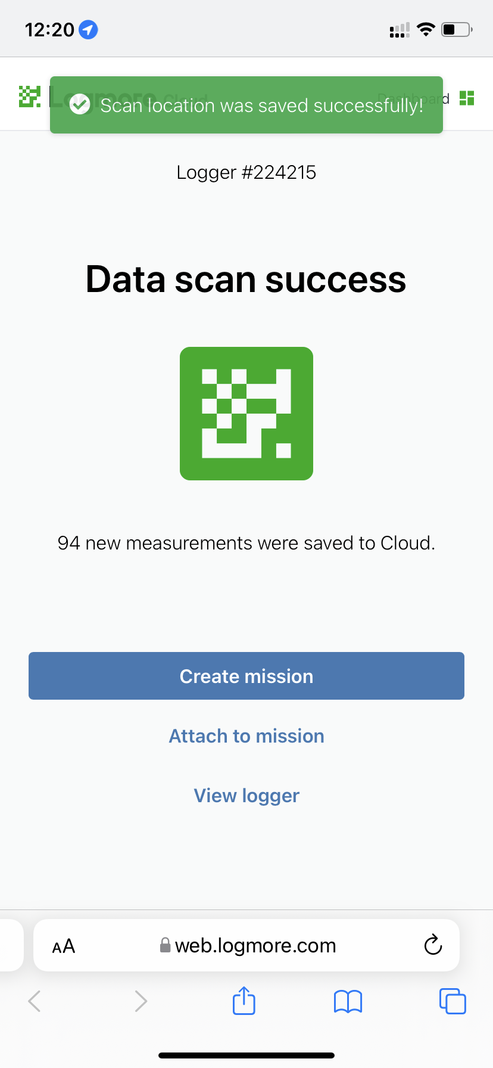493x1068 pixels.
Task: Tap the large green Logmore QR image
Action: pos(246,414)
